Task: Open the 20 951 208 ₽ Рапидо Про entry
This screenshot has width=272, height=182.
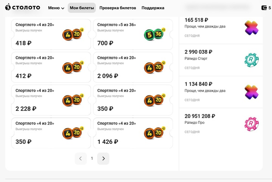Action: (x=221, y=124)
